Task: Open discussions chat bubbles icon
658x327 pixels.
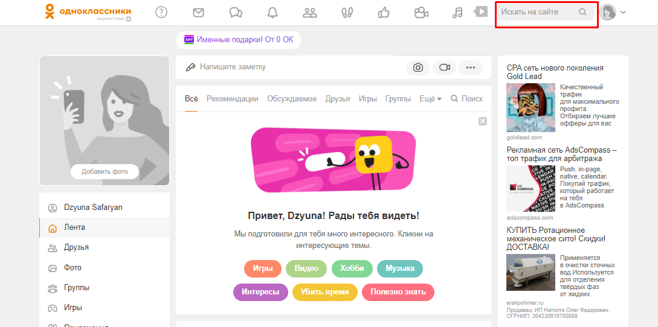Action: [236, 13]
